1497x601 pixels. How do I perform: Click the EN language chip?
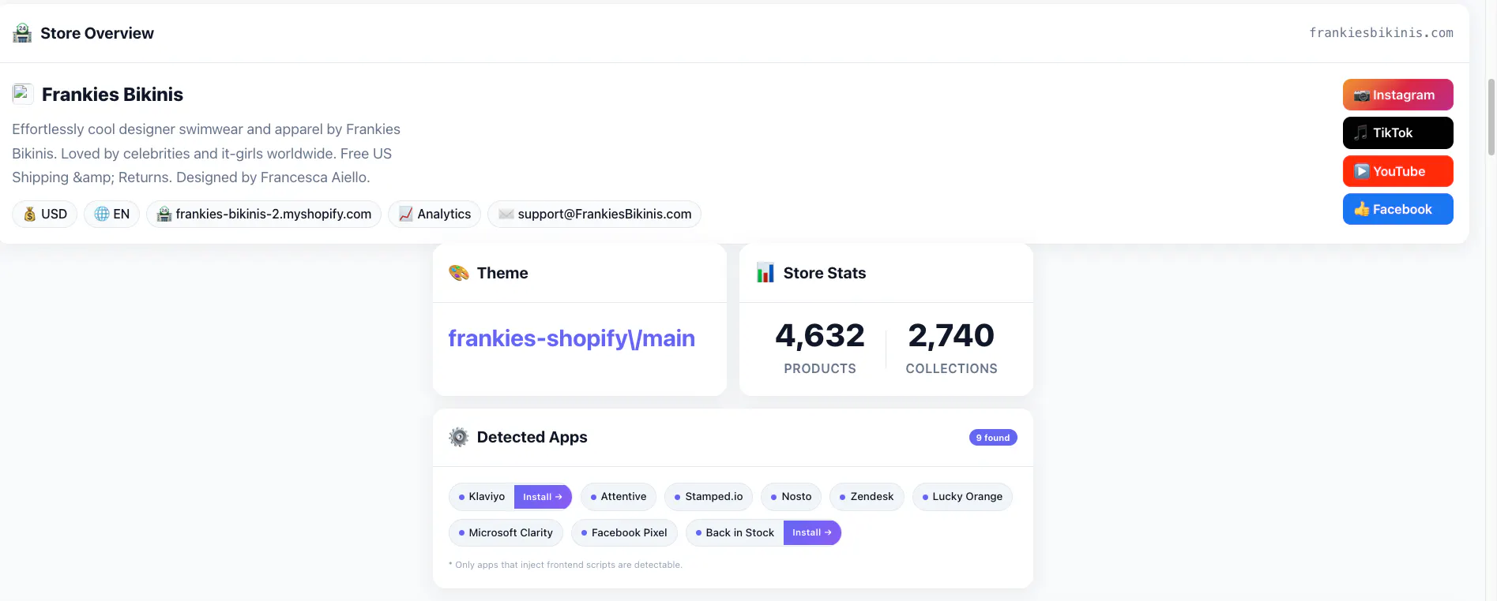(111, 214)
